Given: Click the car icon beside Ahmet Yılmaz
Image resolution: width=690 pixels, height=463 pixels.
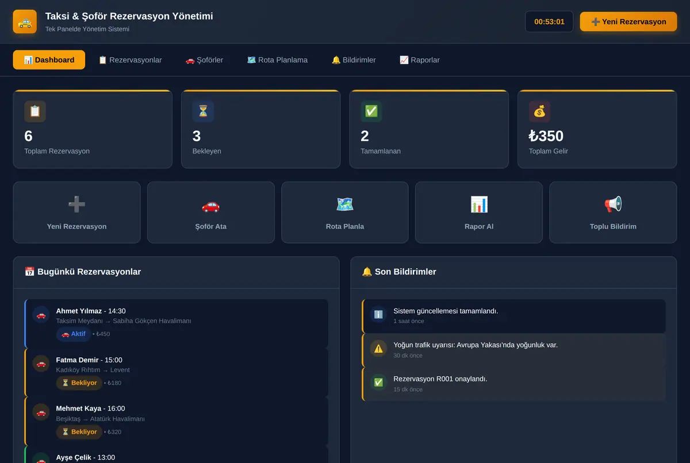Looking at the screenshot, I should [x=41, y=315].
